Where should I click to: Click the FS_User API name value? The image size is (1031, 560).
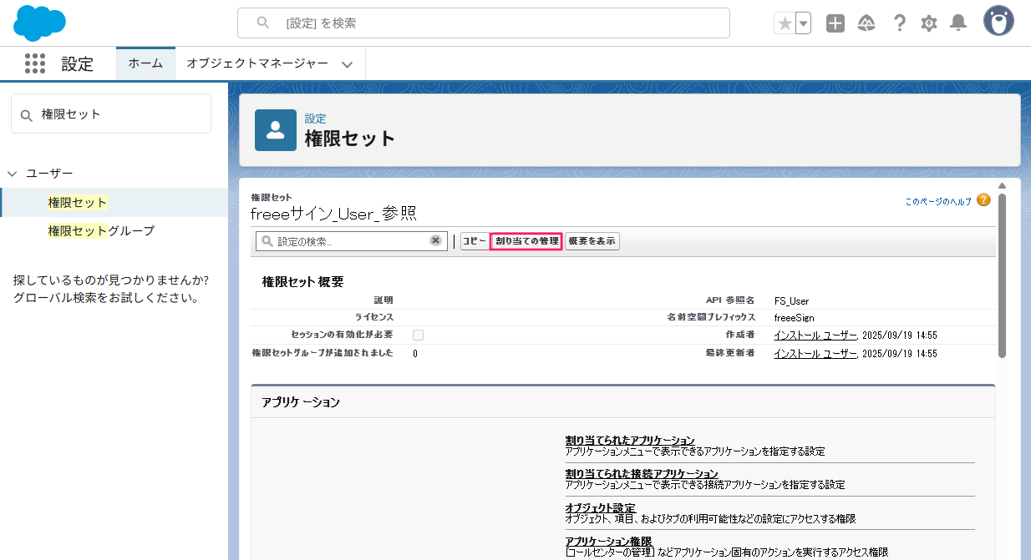point(791,301)
